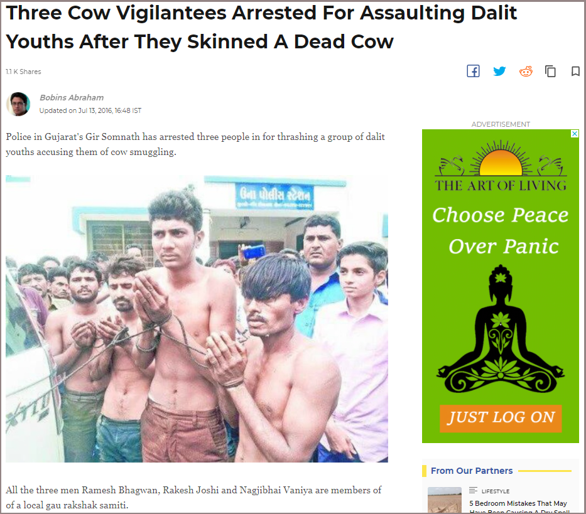586x514 pixels.
Task: Select the LIFESTYLE category label
Action: pyautogui.click(x=496, y=491)
